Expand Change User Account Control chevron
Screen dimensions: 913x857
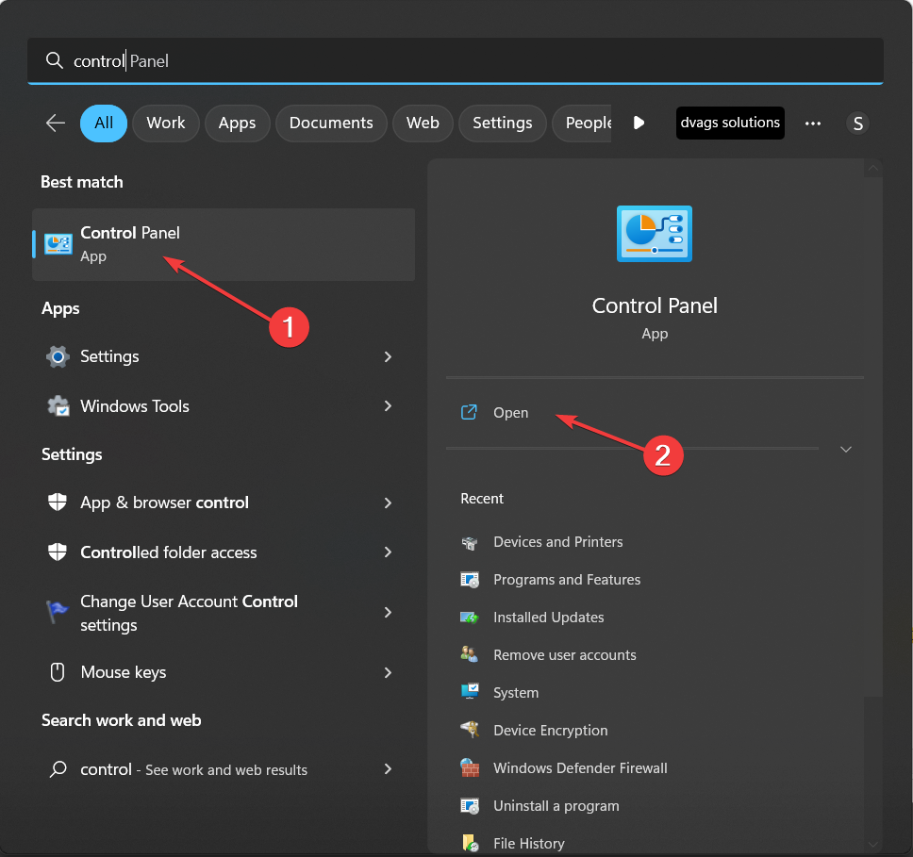(388, 612)
